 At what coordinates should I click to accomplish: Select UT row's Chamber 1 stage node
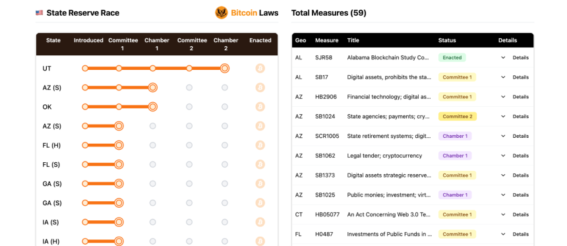tap(152, 69)
